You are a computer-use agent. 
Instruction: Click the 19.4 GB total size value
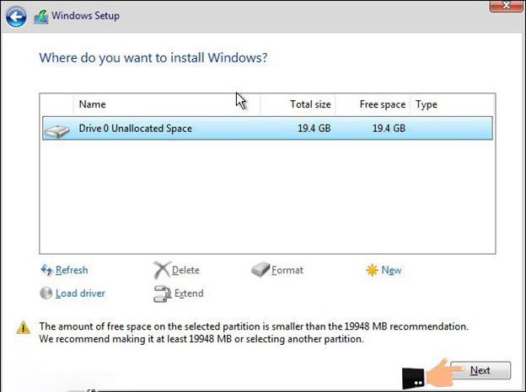[314, 128]
